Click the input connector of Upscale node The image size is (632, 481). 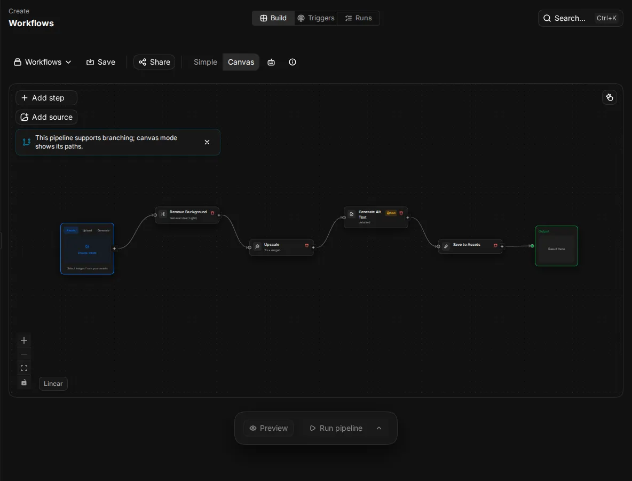(x=249, y=247)
